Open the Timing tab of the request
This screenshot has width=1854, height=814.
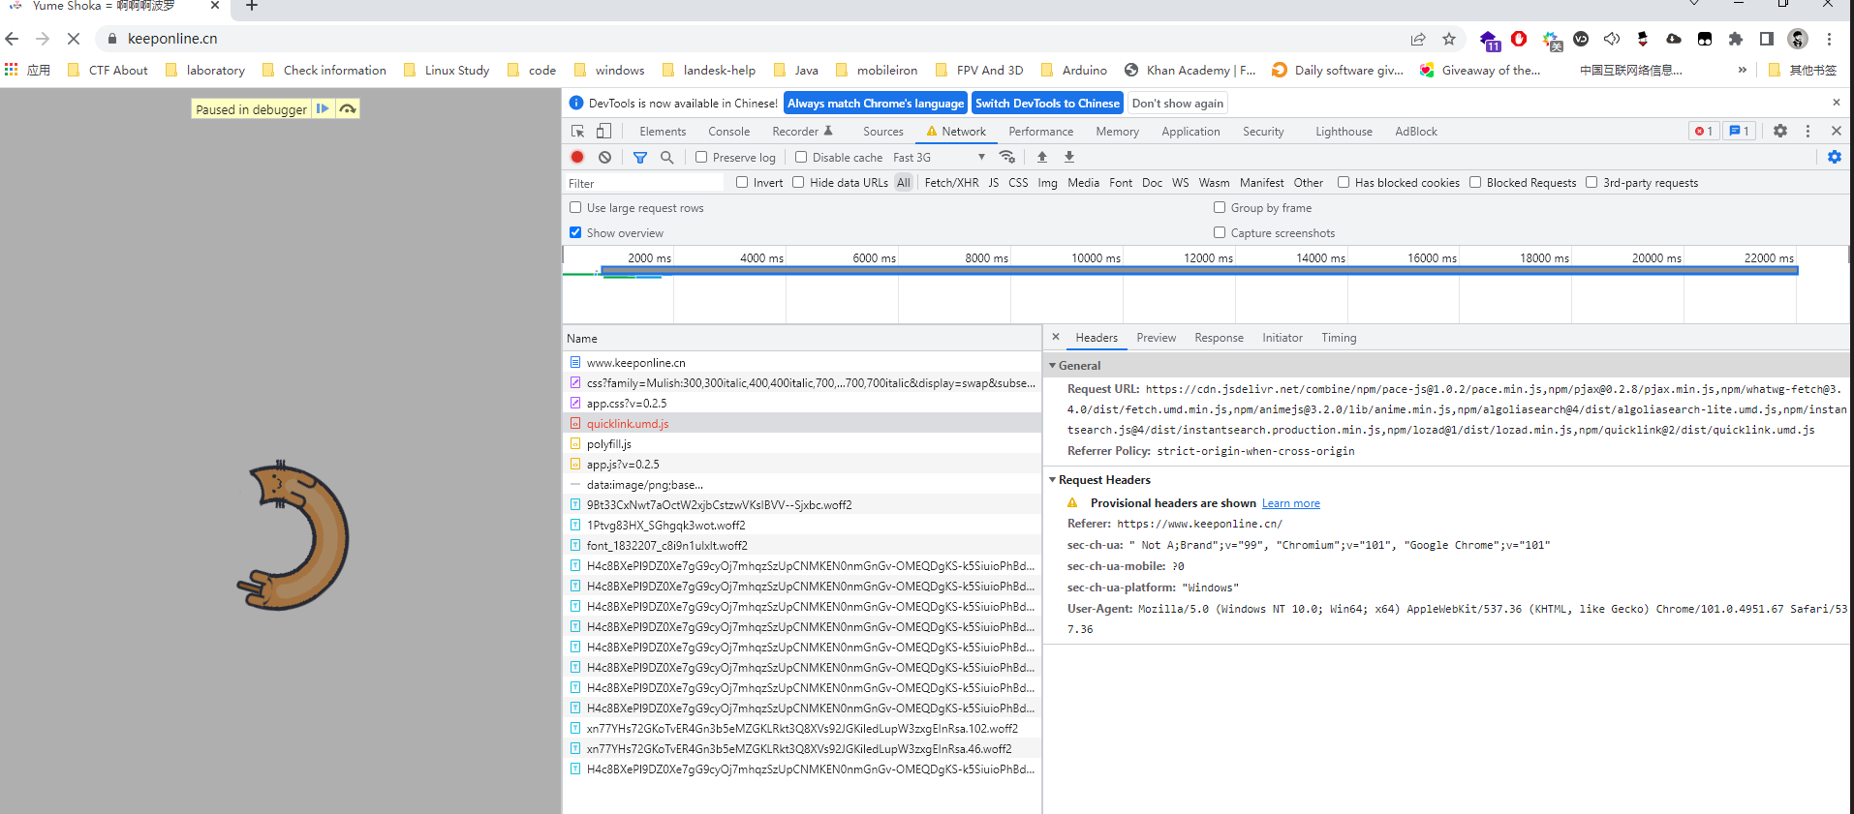(x=1339, y=338)
